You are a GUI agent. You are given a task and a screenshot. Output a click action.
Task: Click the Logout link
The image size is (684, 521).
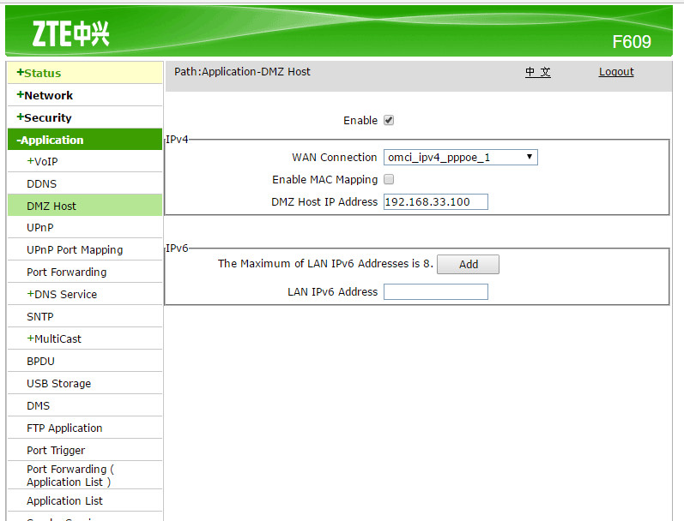click(616, 72)
